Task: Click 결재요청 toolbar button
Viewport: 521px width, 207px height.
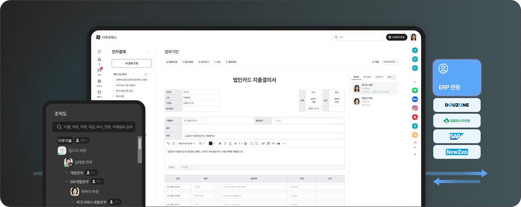Action: pos(172,62)
